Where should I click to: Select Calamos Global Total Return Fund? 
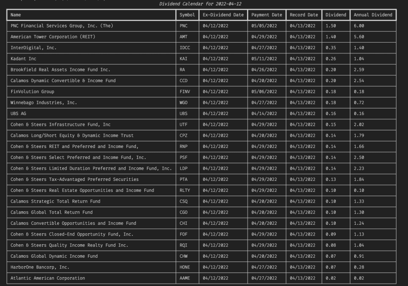point(51,212)
